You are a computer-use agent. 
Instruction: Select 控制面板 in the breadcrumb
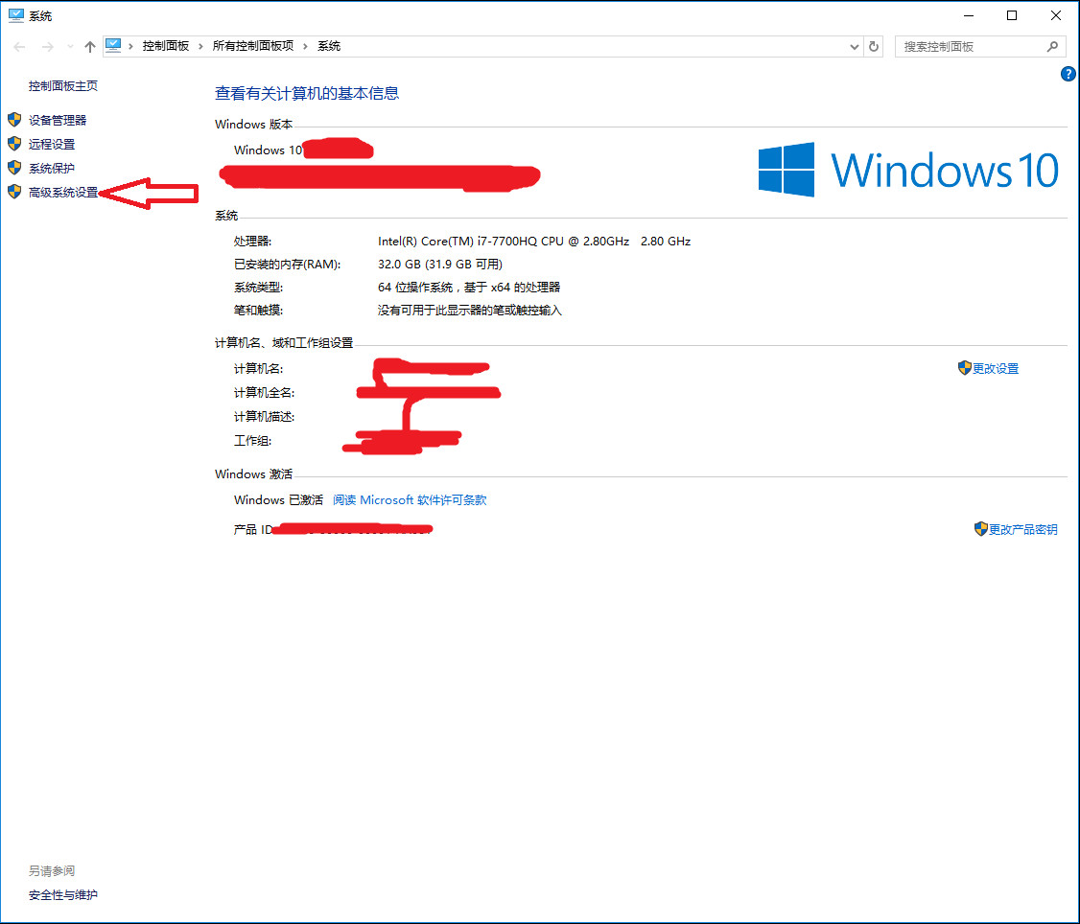(166, 46)
